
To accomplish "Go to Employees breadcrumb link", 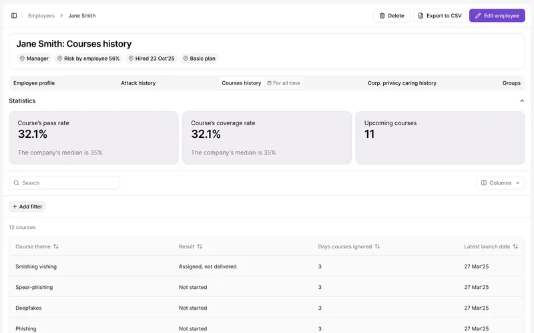I will (x=41, y=15).
